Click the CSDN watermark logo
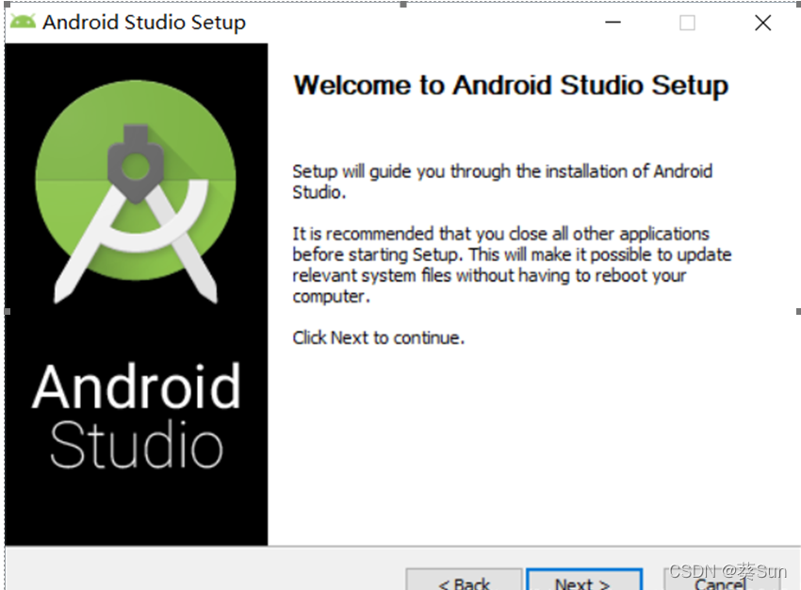 (x=695, y=570)
